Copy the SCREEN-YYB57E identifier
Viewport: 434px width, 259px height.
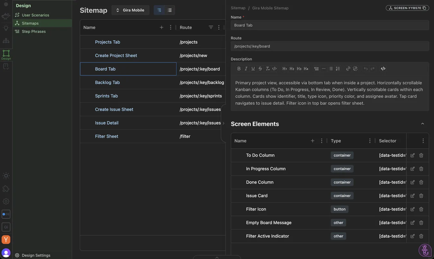[x=424, y=8]
